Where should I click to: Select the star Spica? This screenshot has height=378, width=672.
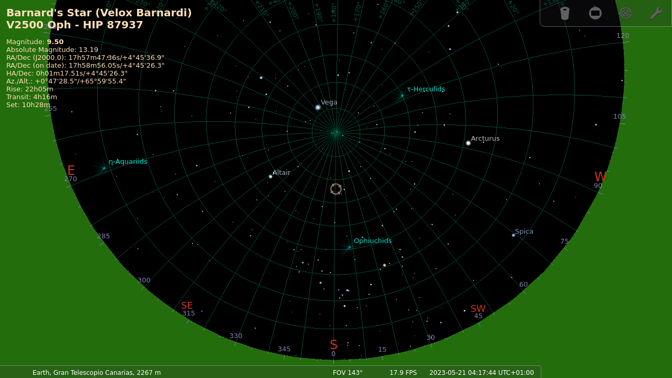[513, 235]
